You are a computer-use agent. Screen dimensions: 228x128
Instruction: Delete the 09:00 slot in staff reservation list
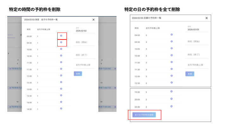point(61,36)
